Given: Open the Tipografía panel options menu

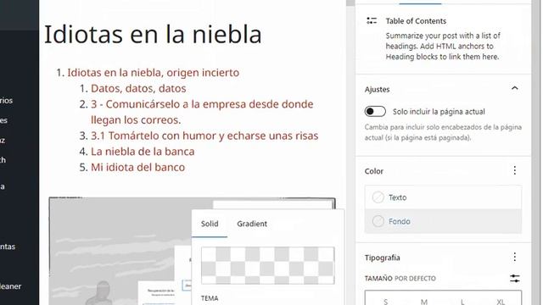Looking at the screenshot, I should point(515,257).
